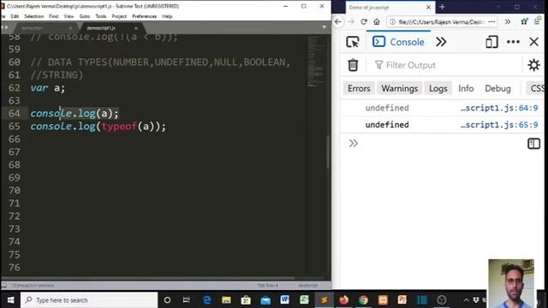Open console settings gear
This screenshot has width=548, height=308.
coord(533,65)
